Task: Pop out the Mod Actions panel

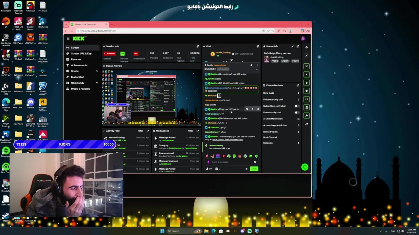Action: tap(197, 131)
